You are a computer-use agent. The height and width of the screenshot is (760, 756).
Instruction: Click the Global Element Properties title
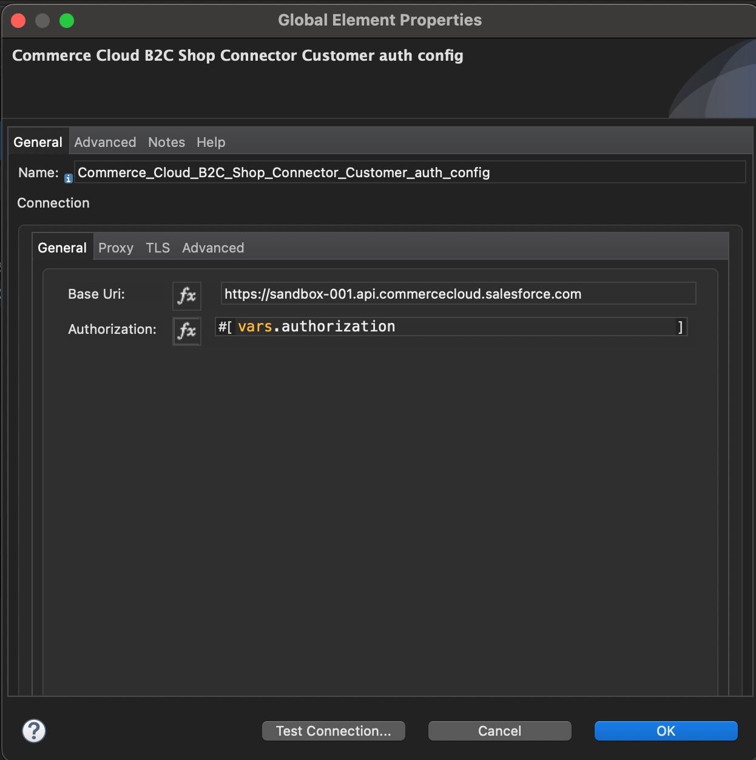pyautogui.click(x=380, y=20)
